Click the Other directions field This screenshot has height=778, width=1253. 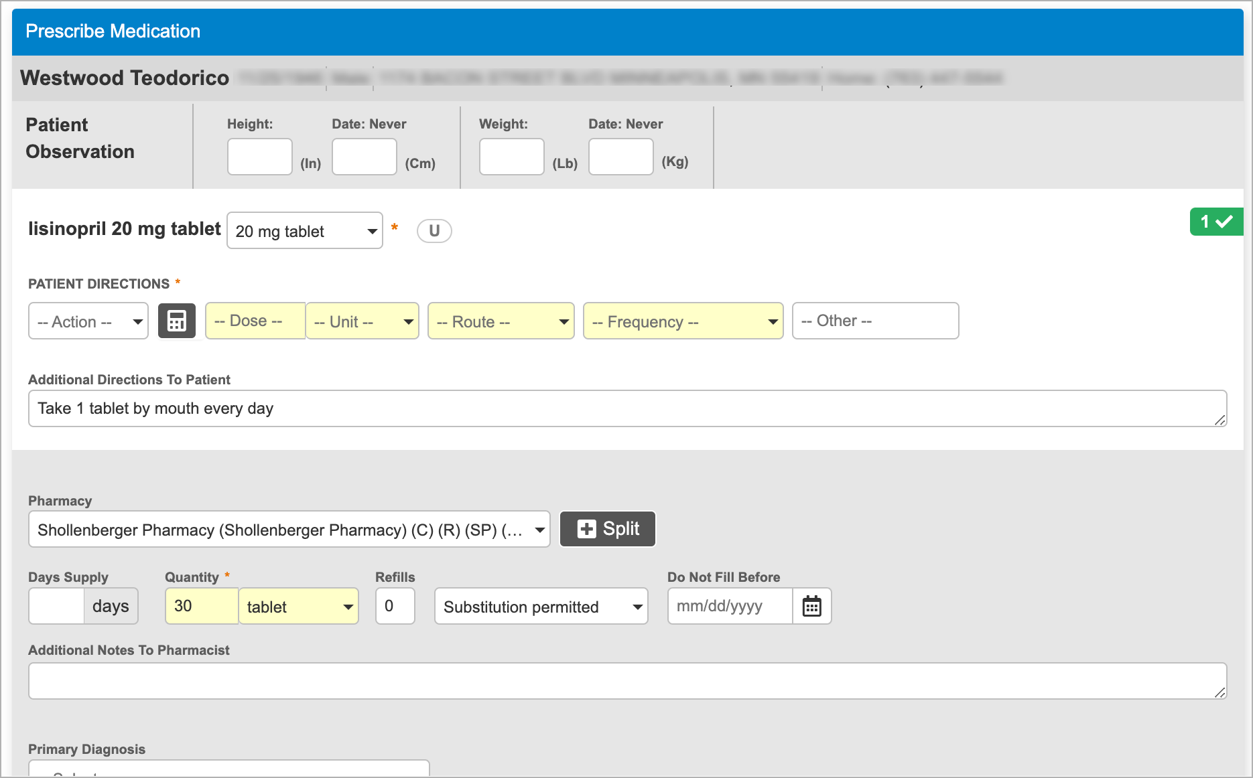pyautogui.click(x=876, y=321)
